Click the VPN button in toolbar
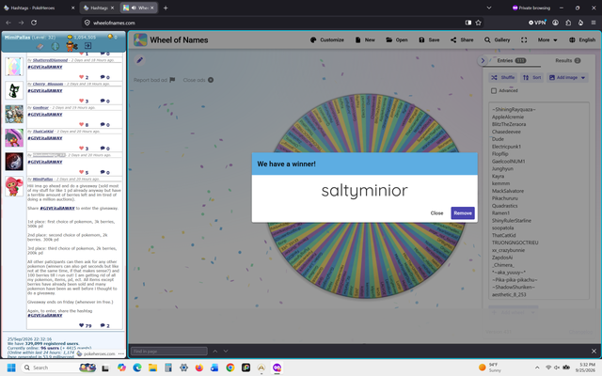Viewport: 602px width, 376px height. [x=537, y=23]
